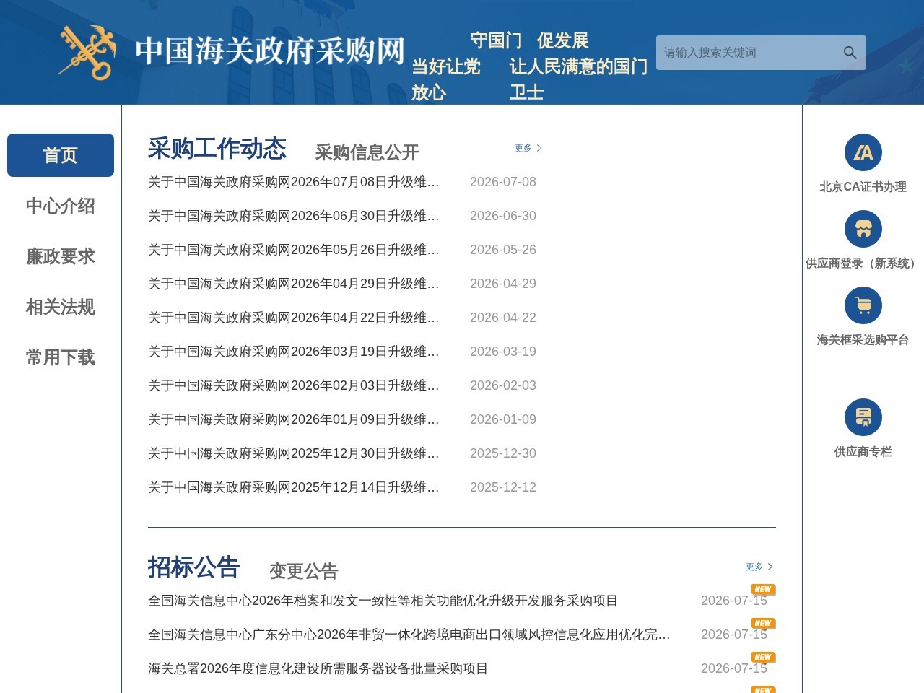Open 海关框采选购平台 shopping cart icon
This screenshot has width=924, height=693.
863,305
